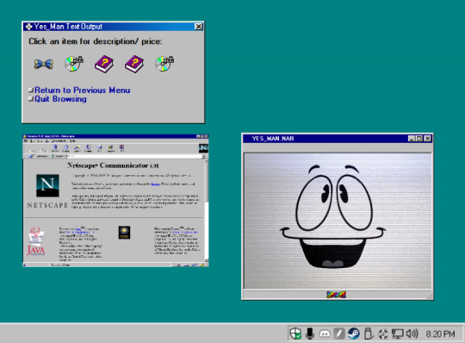Click the Netscape page vertical scrollbar

(207, 210)
